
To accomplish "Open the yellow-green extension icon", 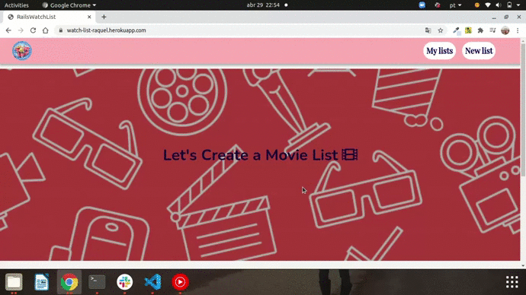I will point(468,30).
